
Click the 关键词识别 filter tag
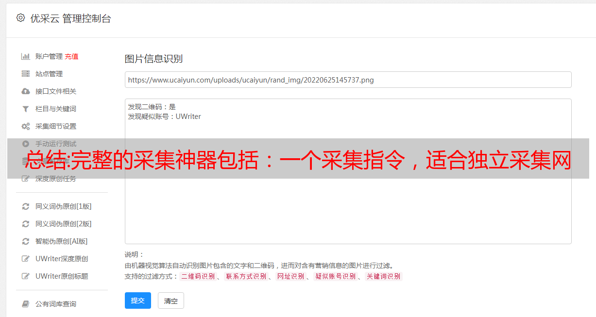click(x=384, y=276)
